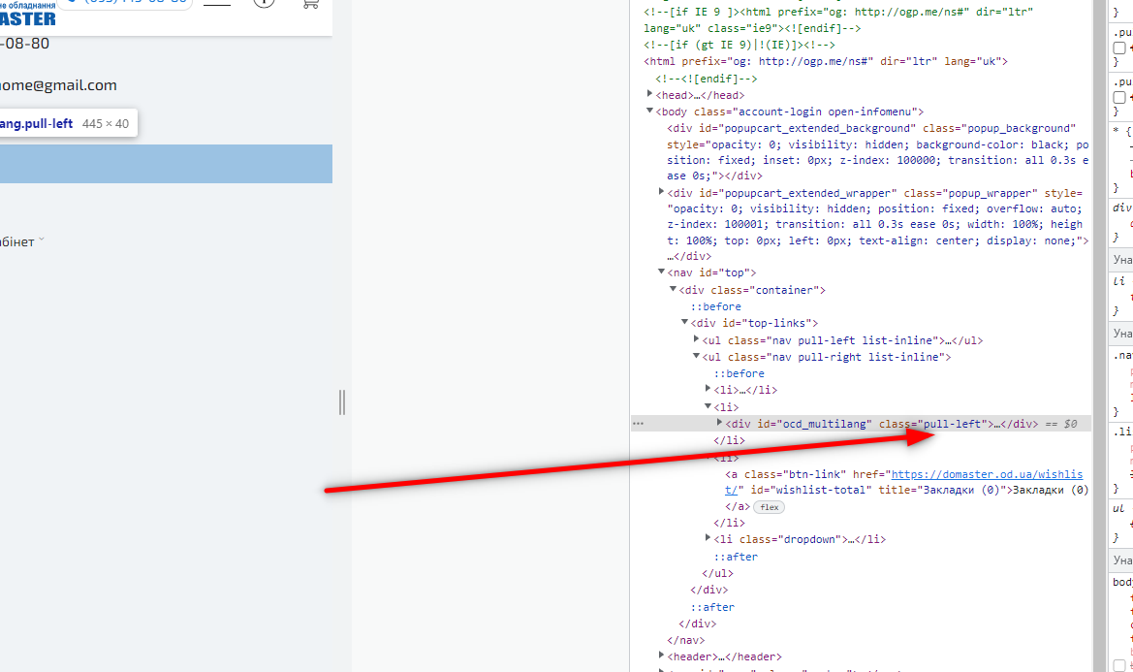This screenshot has height=672, width=1133.
Task: Toggle the body rule checkbox at Styles bottom
Action: tap(1119, 665)
